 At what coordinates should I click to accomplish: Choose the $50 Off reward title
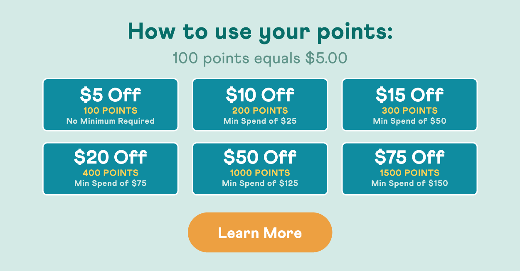tap(260, 157)
